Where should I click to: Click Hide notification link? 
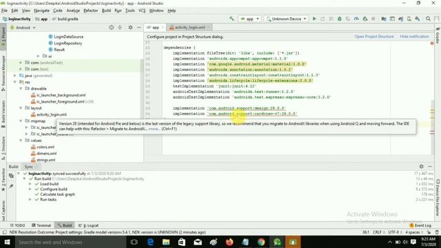click(x=414, y=37)
